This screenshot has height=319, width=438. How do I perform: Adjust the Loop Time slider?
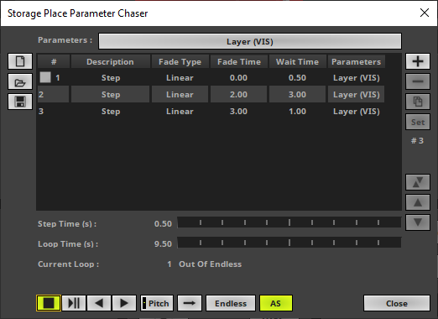(289, 243)
